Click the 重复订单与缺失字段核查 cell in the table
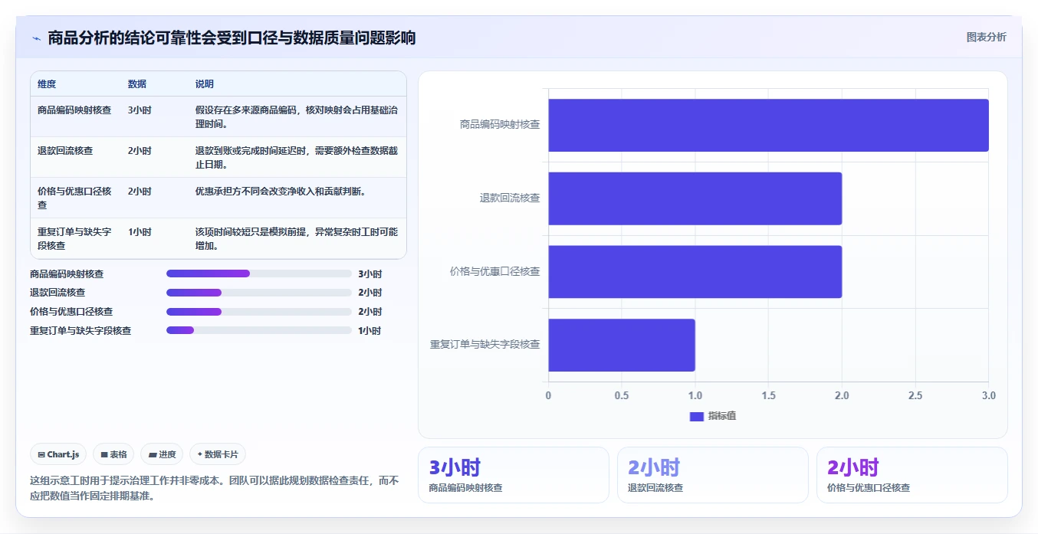The width and height of the screenshot is (1038, 534). pos(74,239)
